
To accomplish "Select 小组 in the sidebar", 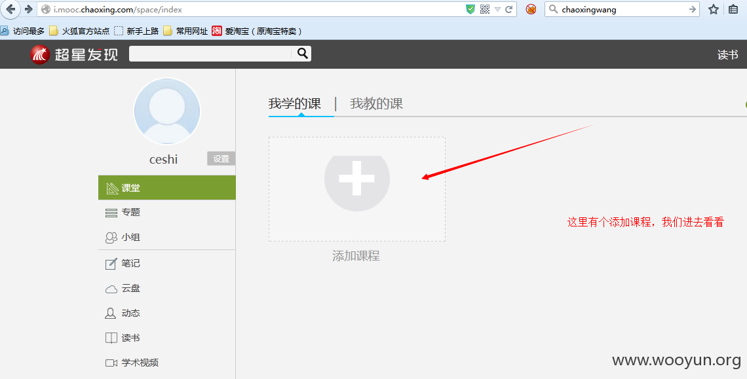I will (x=166, y=237).
